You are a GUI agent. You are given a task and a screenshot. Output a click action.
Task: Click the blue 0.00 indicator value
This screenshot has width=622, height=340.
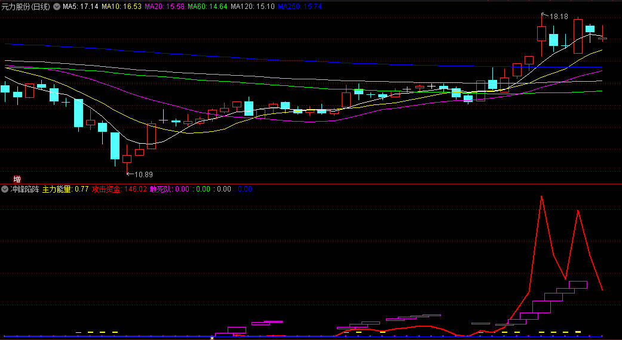(245, 189)
